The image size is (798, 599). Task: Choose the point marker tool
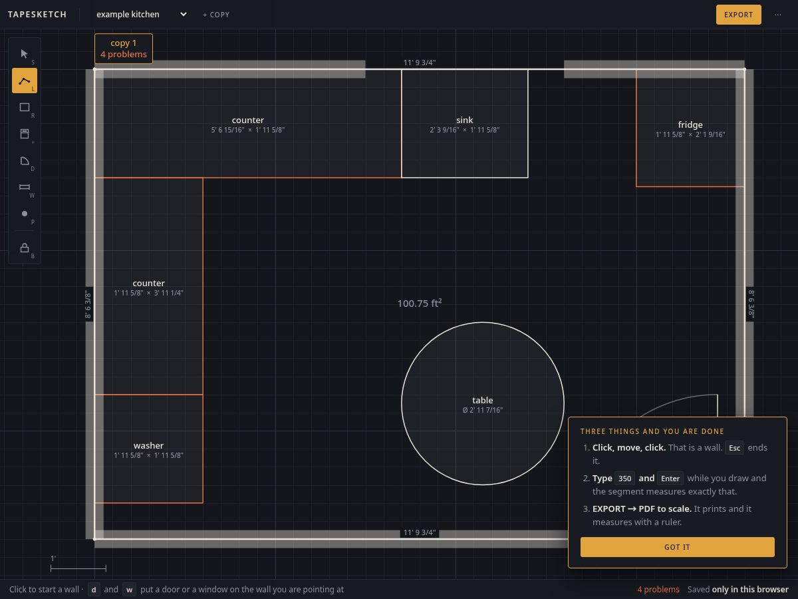25,214
